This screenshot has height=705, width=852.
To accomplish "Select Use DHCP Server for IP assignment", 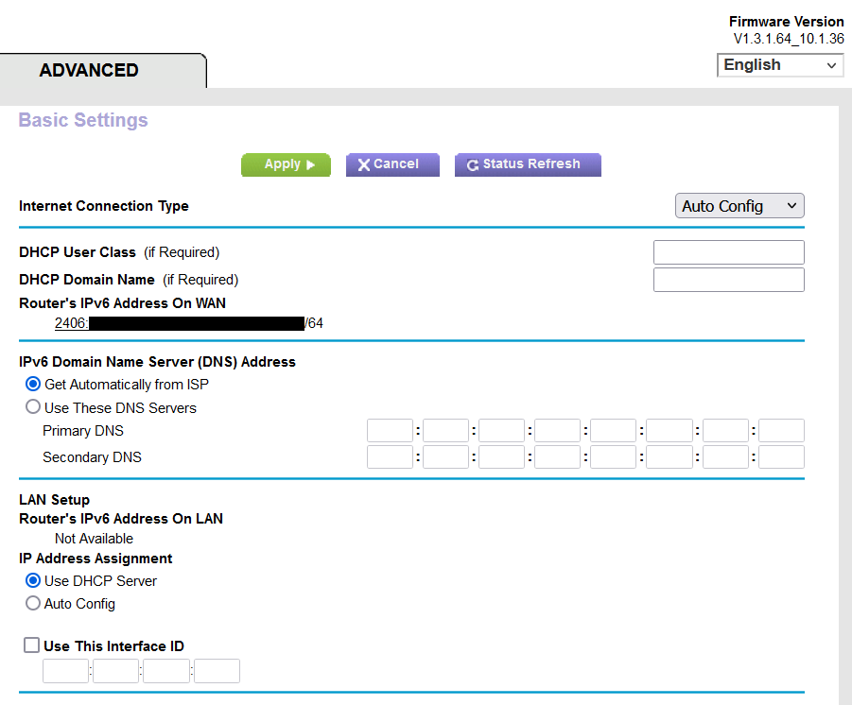I will [33, 580].
